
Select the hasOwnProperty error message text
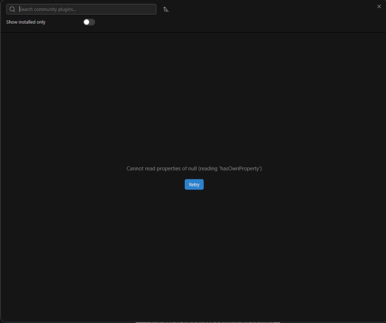[194, 169]
